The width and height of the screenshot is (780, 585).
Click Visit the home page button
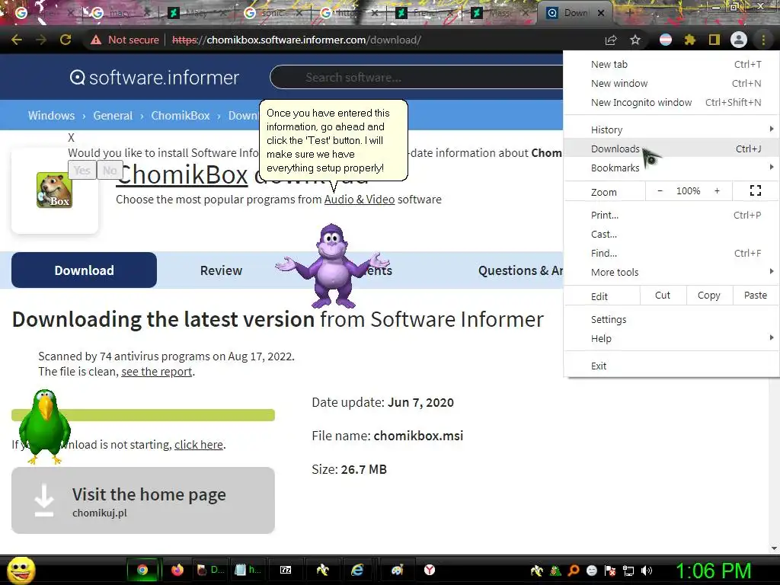coord(143,500)
